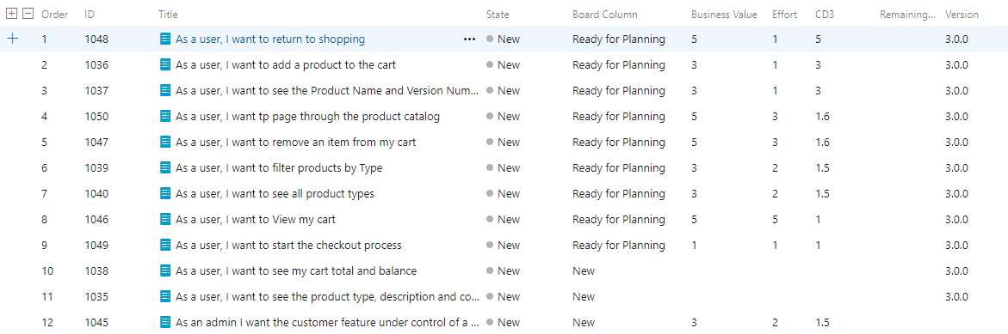The image size is (1008, 334).
Task: Open 'I want to start the checkout process'
Action: point(288,245)
